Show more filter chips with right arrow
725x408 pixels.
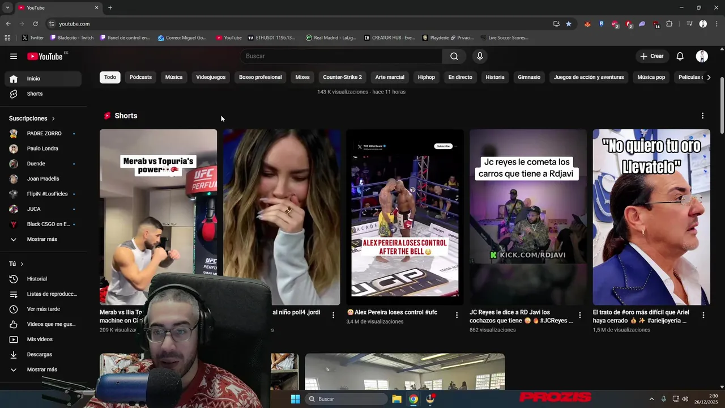(x=709, y=77)
